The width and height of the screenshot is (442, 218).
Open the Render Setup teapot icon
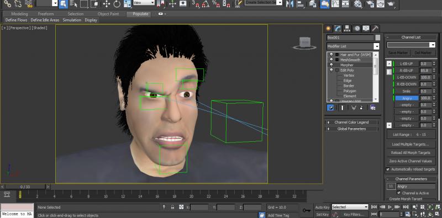[x=370, y=4]
